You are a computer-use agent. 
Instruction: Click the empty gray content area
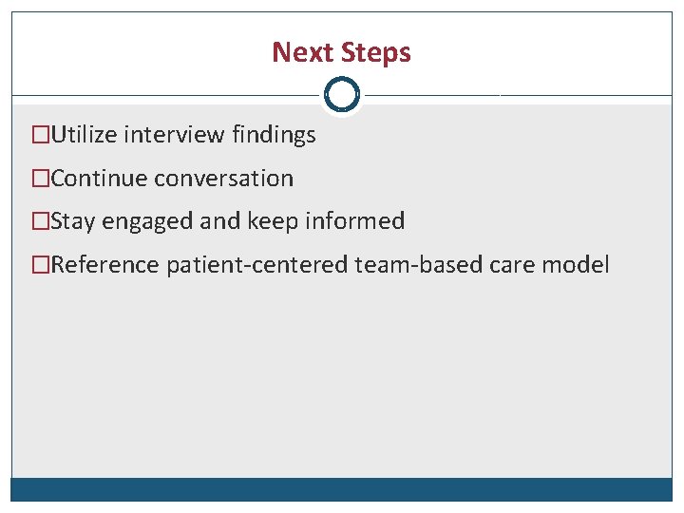tap(341, 380)
